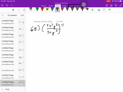The width and height of the screenshot is (123, 92).
Task: Choose the Insert Space tool
Action: [24, 10]
